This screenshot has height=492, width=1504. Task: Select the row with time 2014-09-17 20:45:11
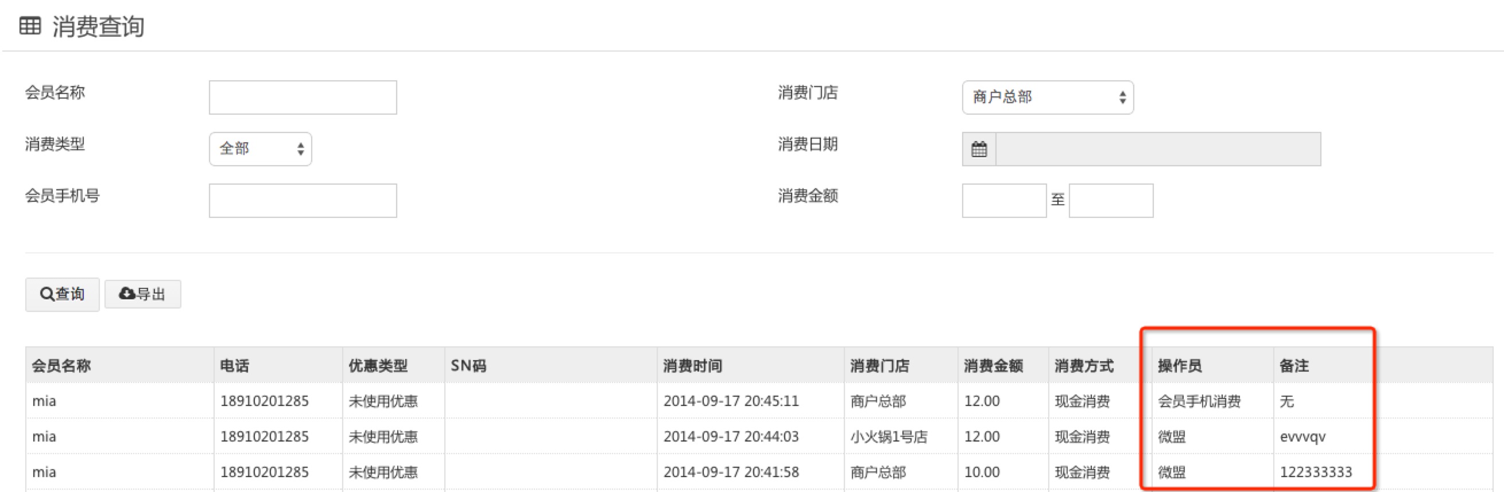(730, 401)
